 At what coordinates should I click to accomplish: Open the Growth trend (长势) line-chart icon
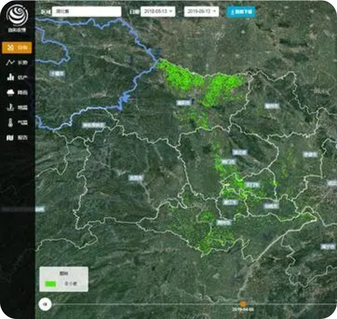[x=17, y=62]
